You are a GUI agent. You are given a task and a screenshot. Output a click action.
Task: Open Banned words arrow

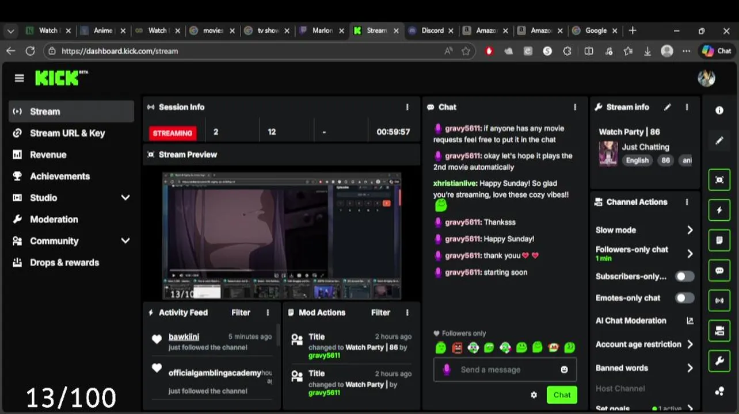tap(690, 368)
